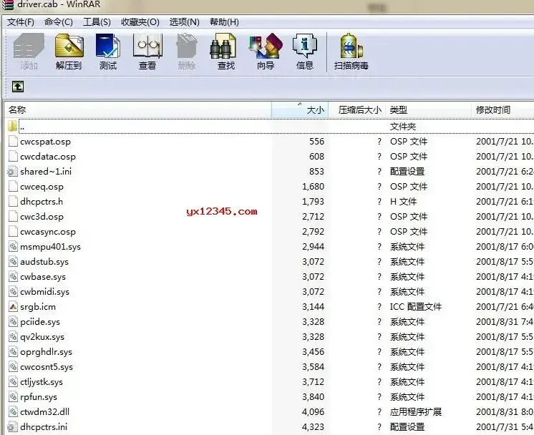Click size value 1,793

click(314, 202)
